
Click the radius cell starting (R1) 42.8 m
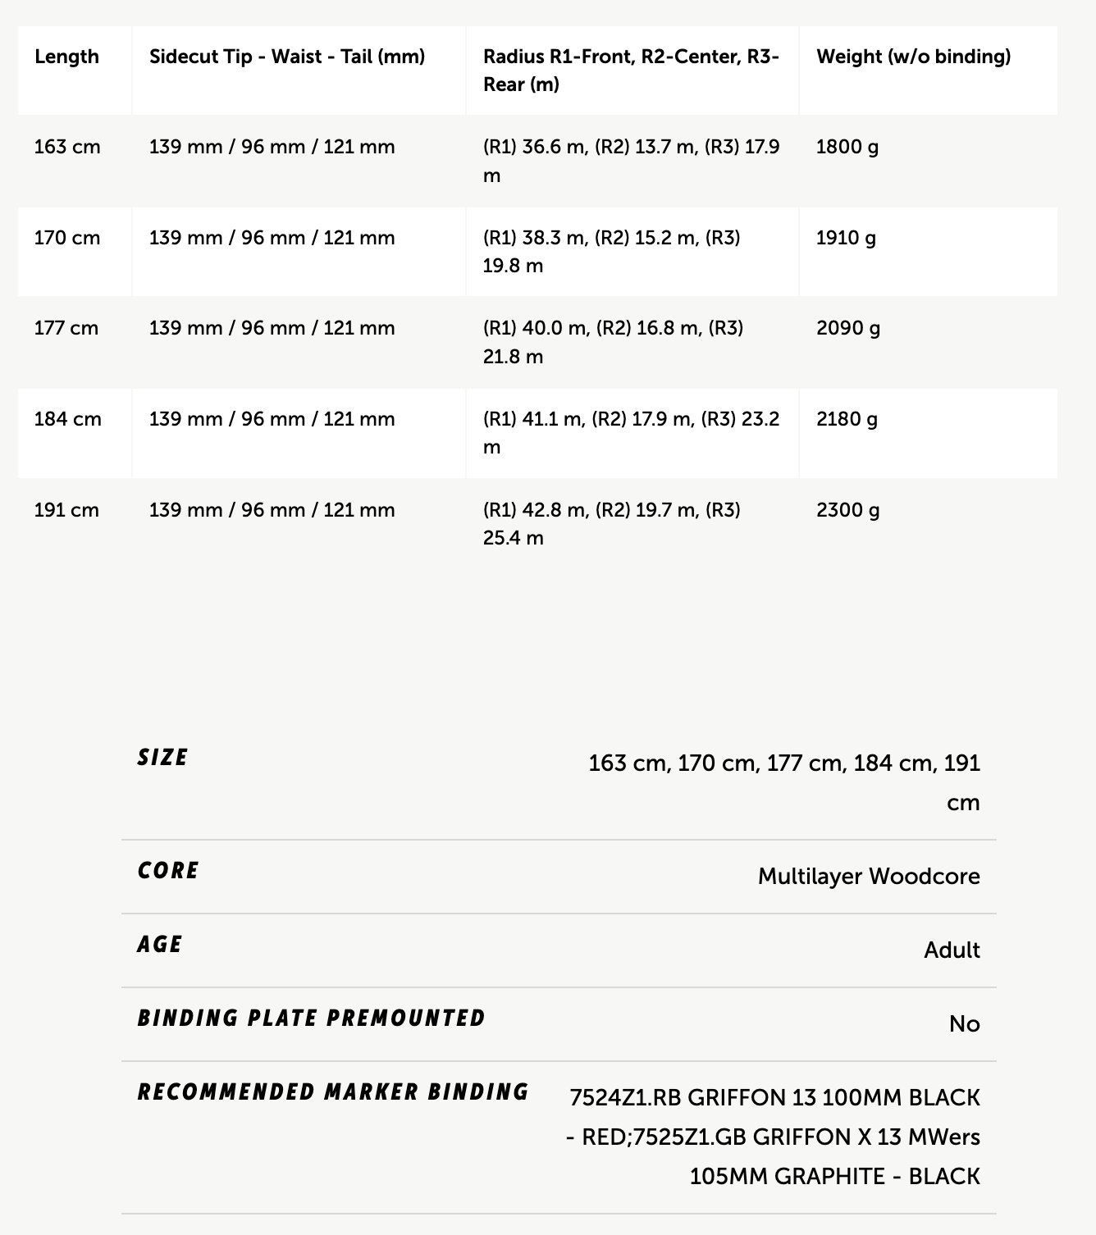611,523
